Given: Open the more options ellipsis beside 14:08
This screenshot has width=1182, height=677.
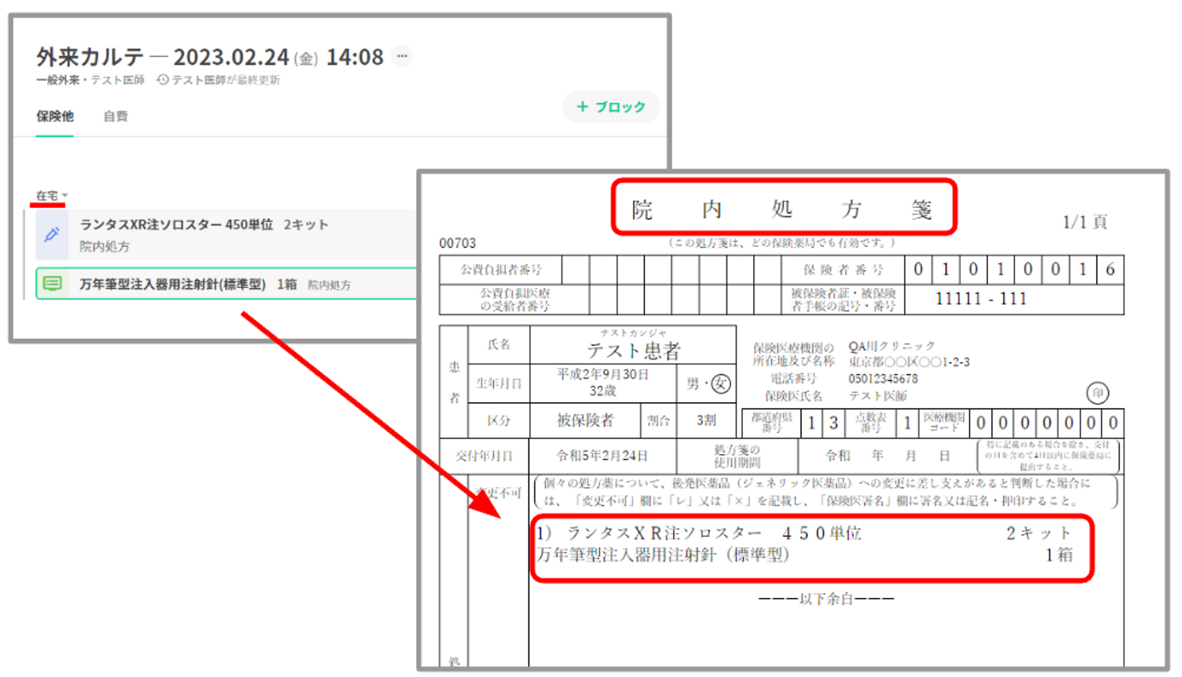Looking at the screenshot, I should [x=402, y=56].
